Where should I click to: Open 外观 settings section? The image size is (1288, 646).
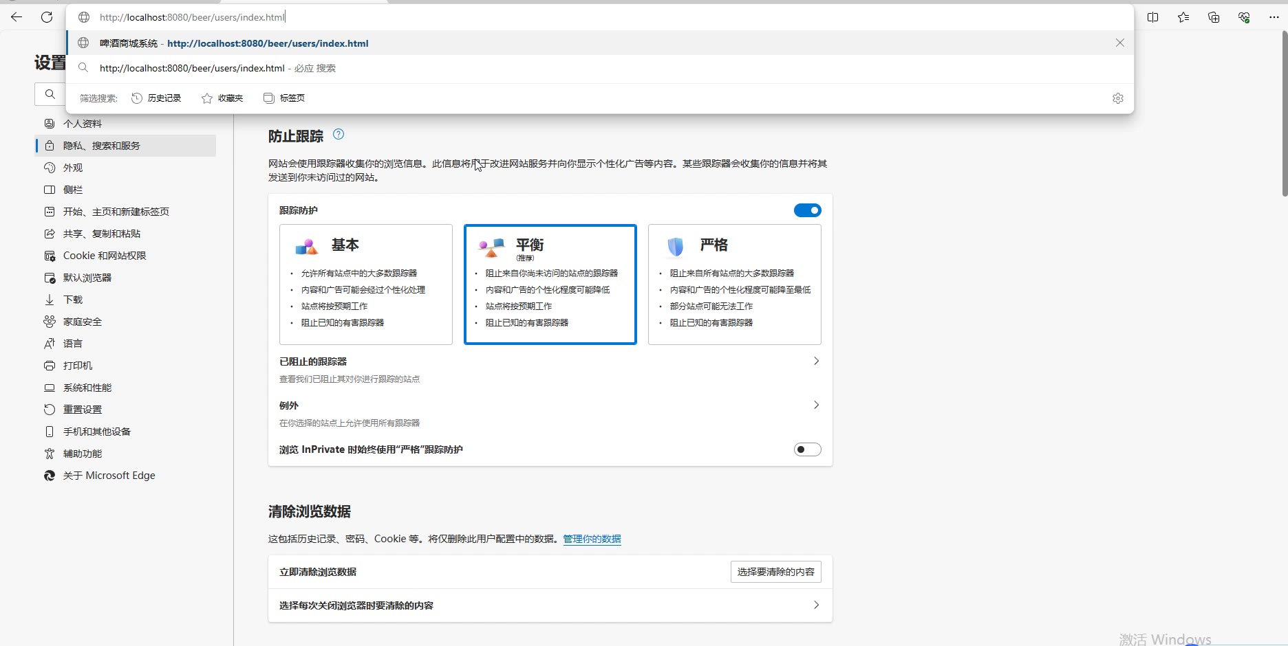pos(126,168)
